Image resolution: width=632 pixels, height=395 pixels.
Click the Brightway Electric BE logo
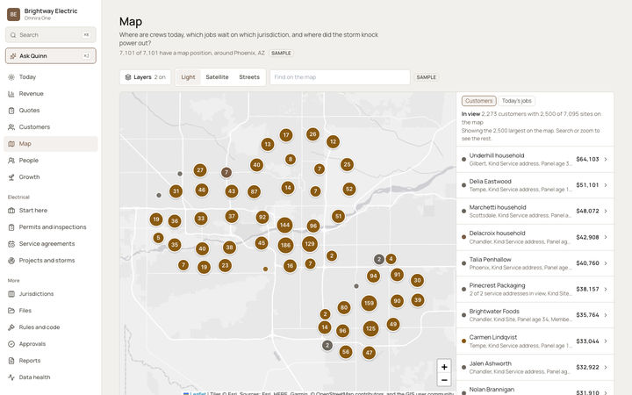click(x=13, y=14)
